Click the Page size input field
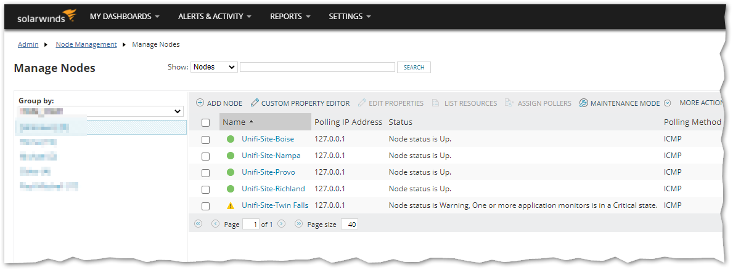This screenshot has width=733, height=270. (349, 224)
